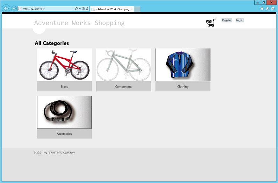Open the red mountain bike thumbnail
Image resolution: width=278 pixels, height=183 pixels.
pyautogui.click(x=64, y=65)
